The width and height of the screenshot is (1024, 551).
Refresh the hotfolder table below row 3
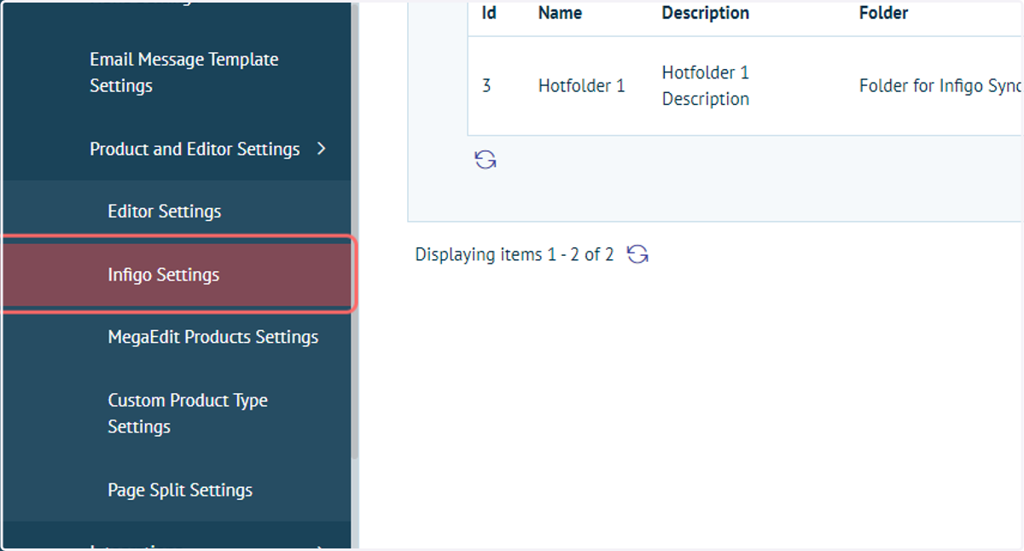click(486, 159)
